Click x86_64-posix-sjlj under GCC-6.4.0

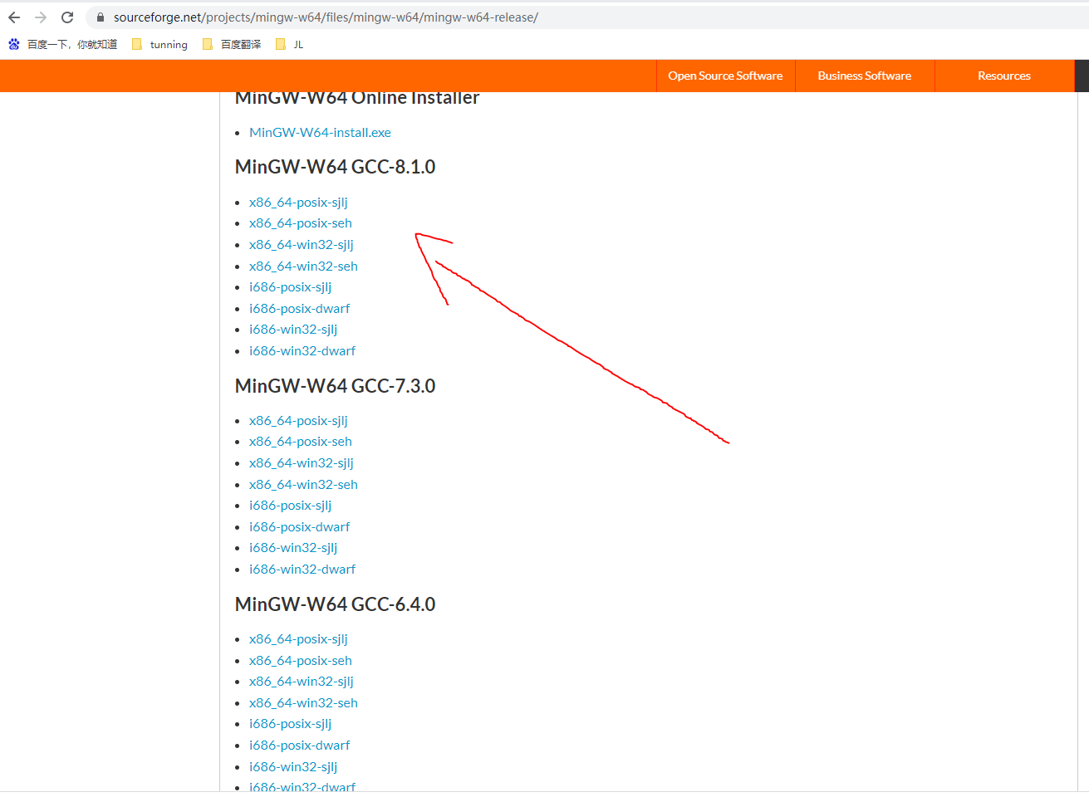[298, 639]
